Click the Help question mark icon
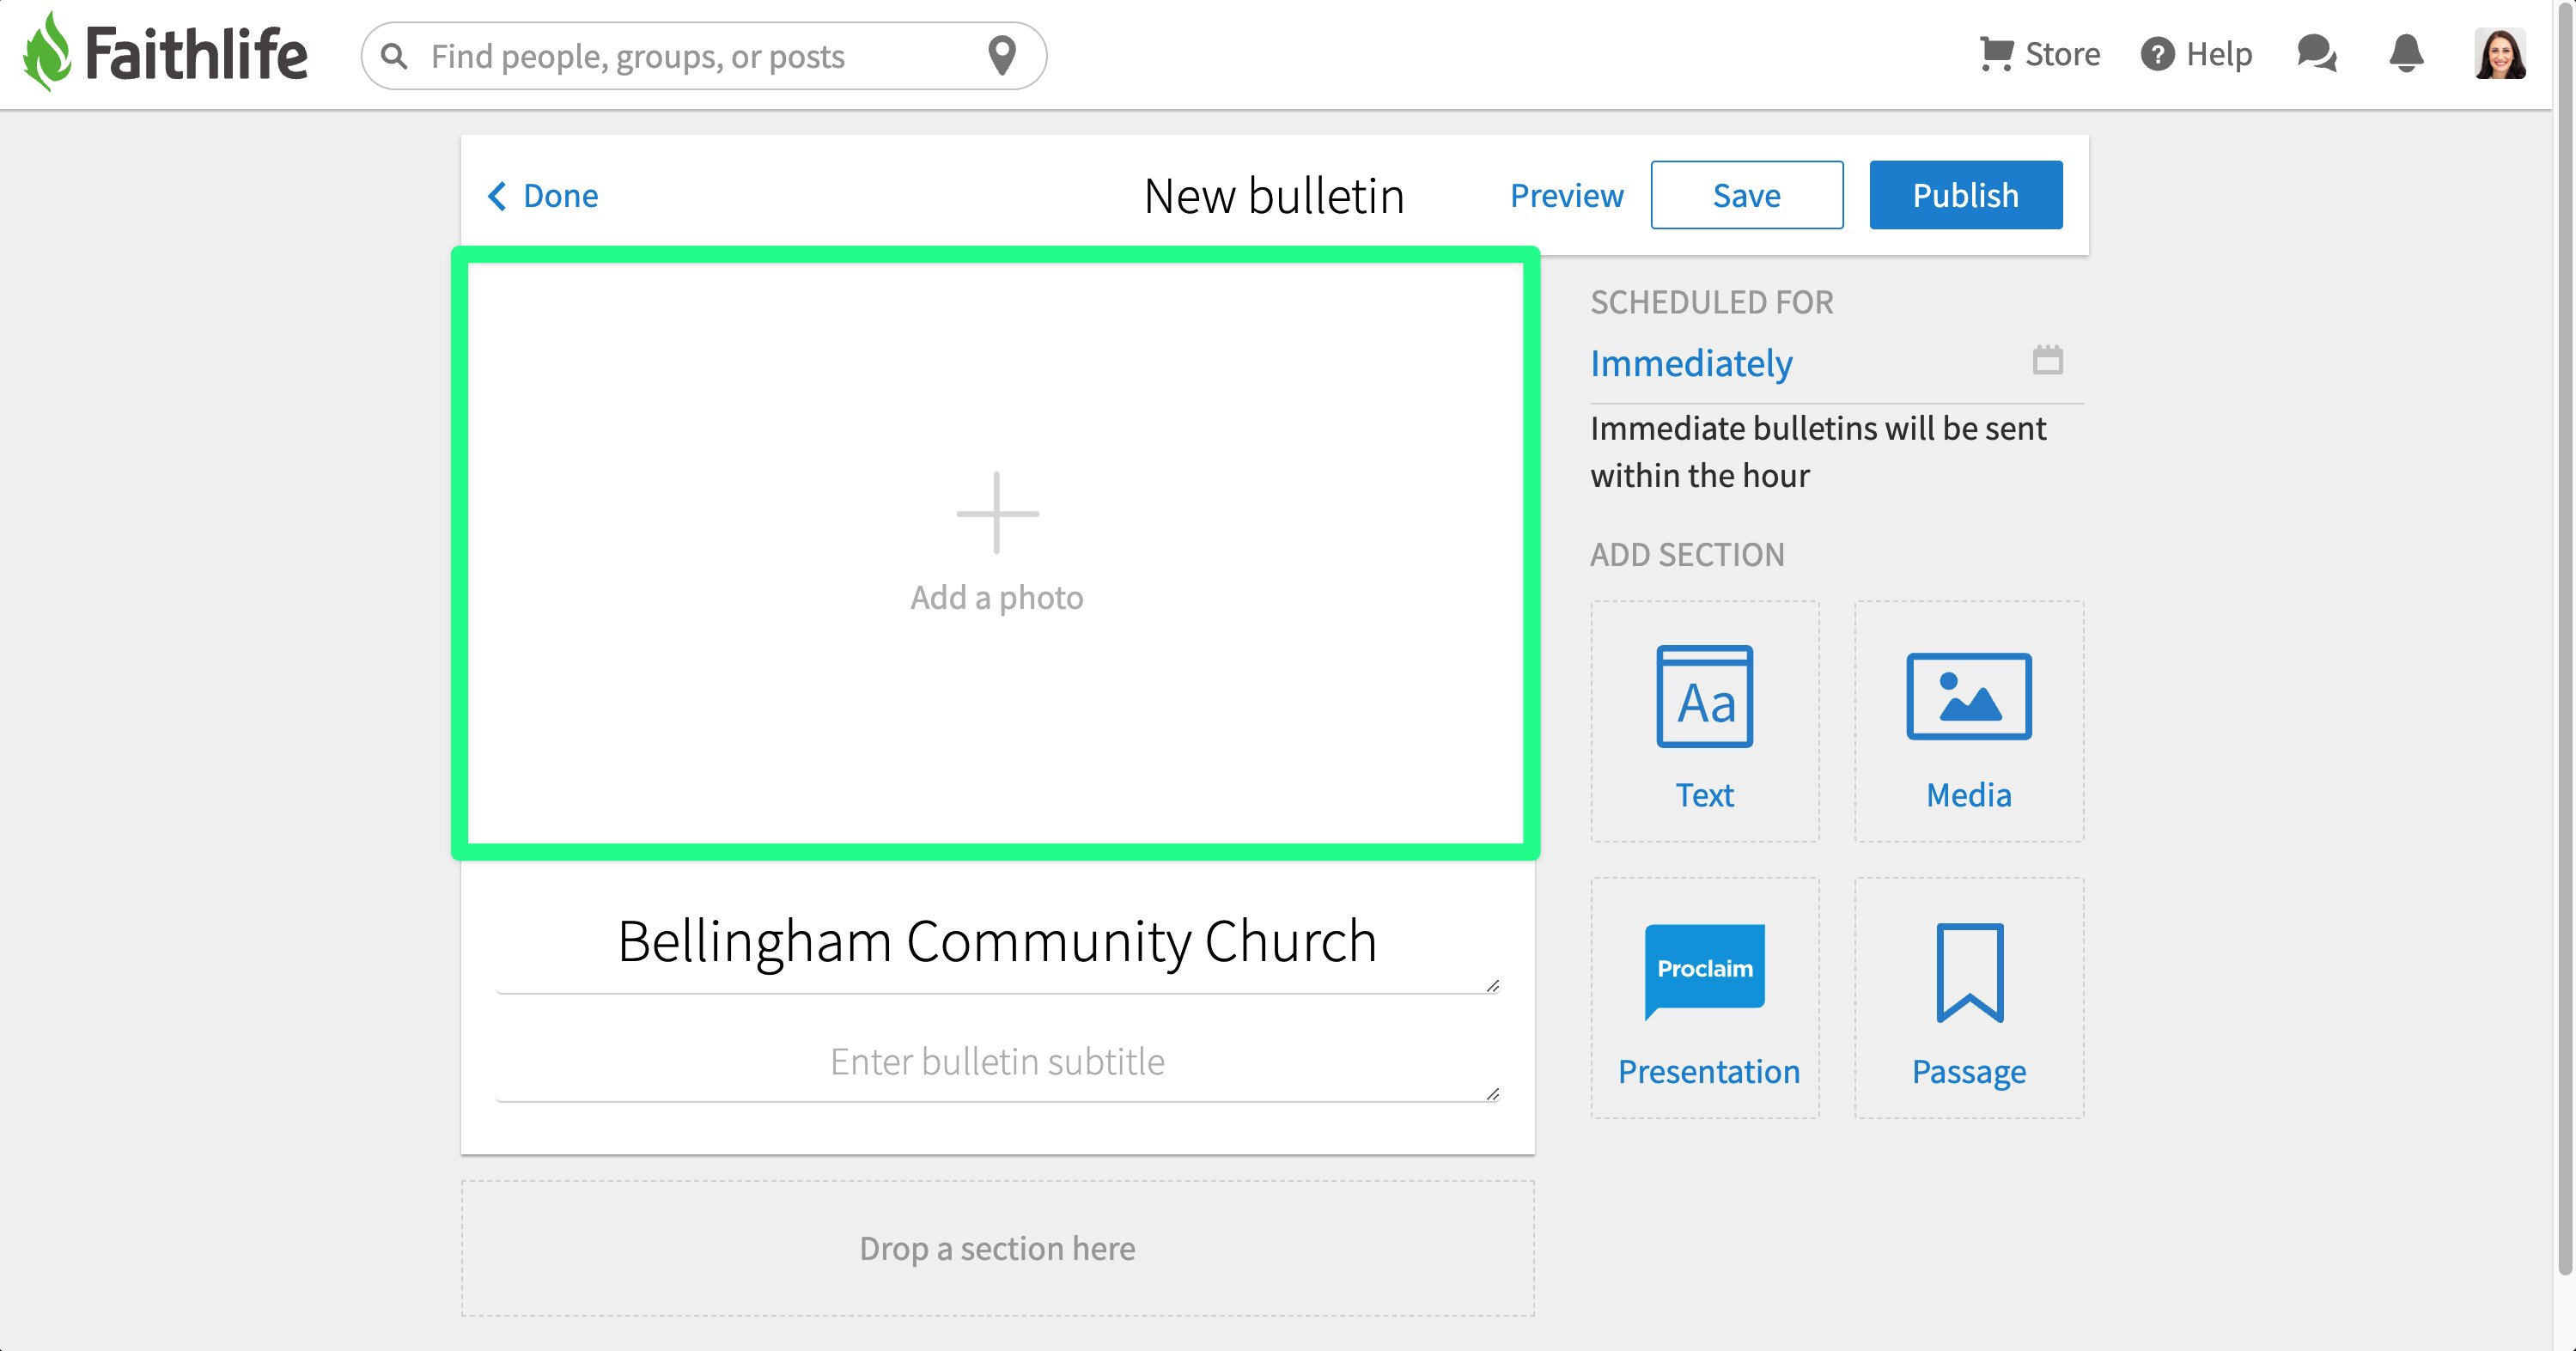 point(2157,54)
